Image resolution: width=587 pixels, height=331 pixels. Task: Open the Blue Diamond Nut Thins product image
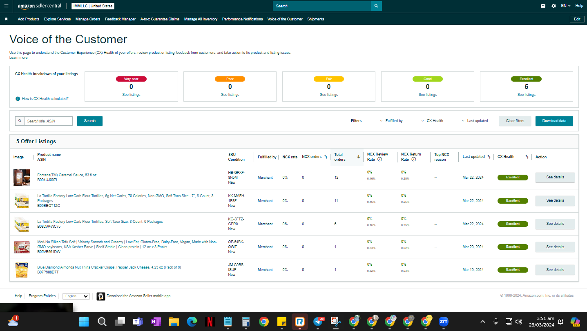click(22, 270)
